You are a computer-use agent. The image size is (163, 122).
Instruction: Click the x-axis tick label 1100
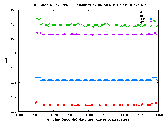pyautogui.click(x=107, y=115)
